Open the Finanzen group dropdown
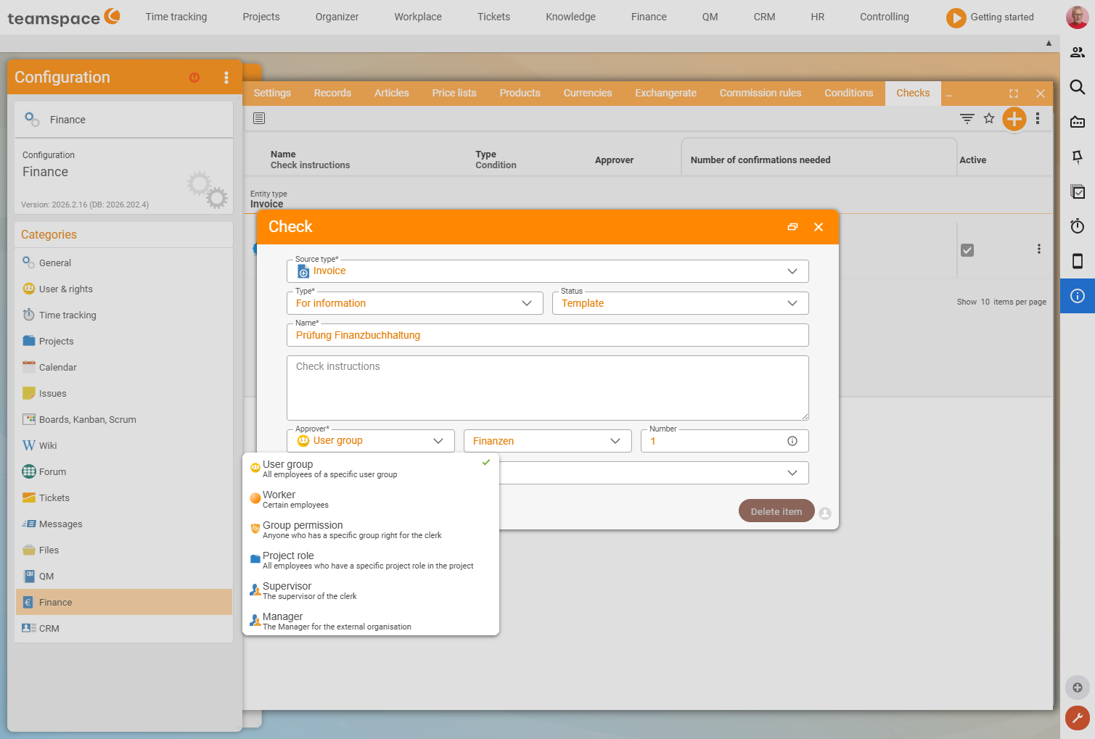The image size is (1095, 739). [x=548, y=441]
